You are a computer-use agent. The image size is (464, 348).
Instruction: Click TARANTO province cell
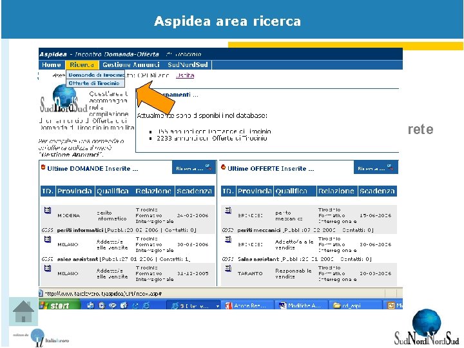[250, 274]
